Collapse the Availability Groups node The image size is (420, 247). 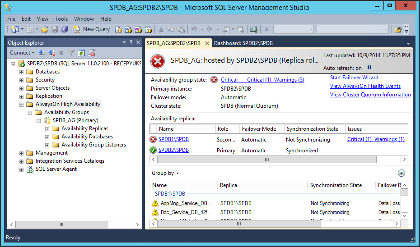point(30,113)
